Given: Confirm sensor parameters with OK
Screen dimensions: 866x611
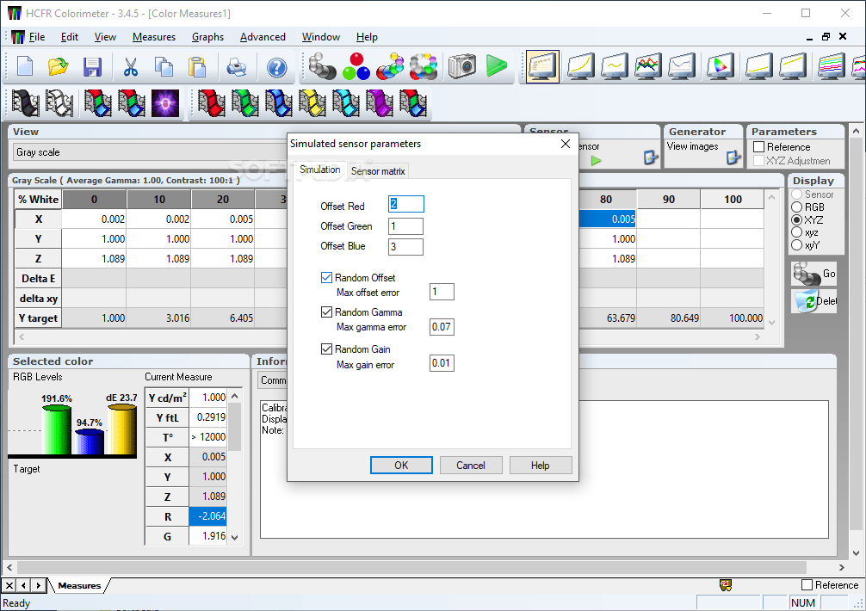Looking at the screenshot, I should 401,465.
